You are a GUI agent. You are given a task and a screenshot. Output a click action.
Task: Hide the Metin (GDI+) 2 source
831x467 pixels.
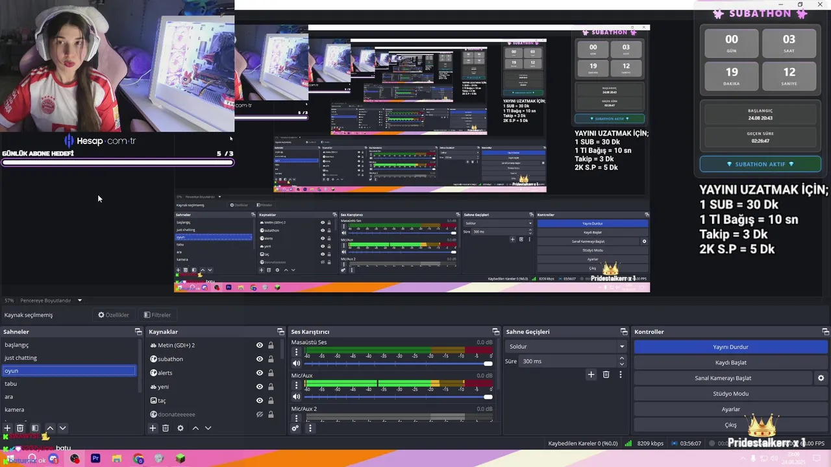tap(260, 345)
